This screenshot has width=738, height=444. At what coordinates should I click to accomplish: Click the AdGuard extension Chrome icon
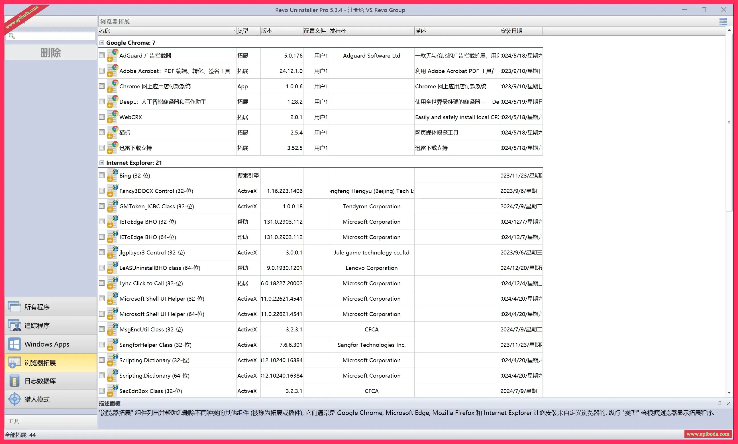click(x=113, y=56)
